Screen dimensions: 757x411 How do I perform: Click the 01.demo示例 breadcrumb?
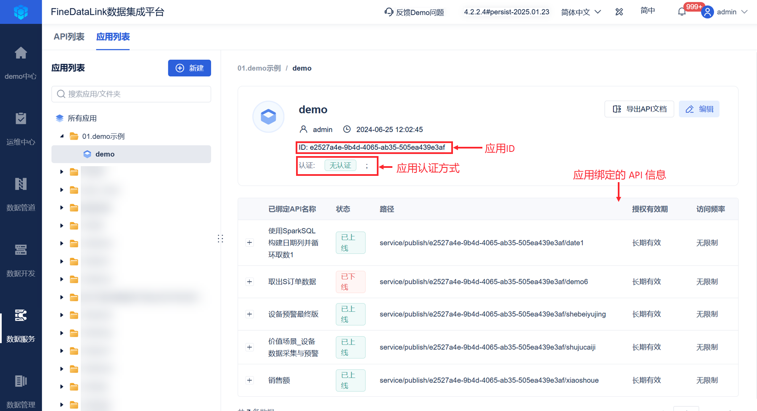coord(259,68)
